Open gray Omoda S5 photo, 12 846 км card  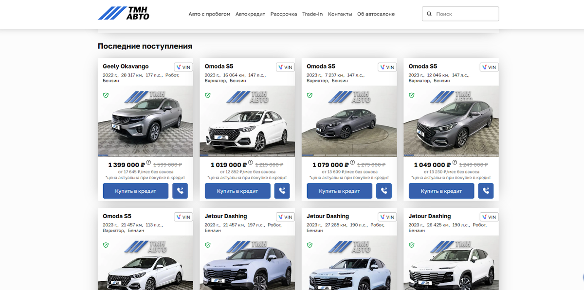pyautogui.click(x=451, y=121)
